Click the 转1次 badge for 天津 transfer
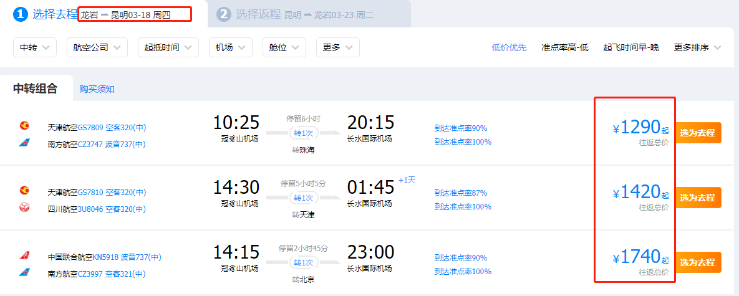739x296 pixels. (304, 198)
